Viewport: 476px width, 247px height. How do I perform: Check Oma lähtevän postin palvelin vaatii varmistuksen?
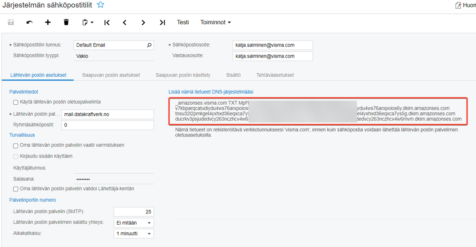16,145
